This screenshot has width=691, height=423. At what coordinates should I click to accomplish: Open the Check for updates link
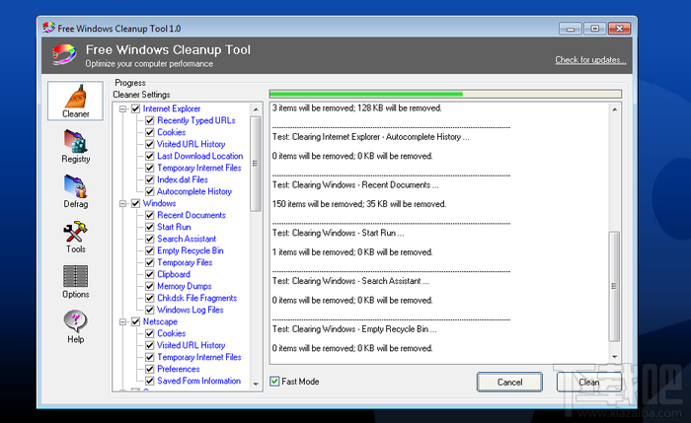pos(590,60)
